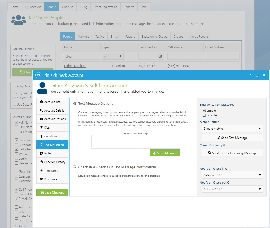Screen dimensions: 270x228
Task: Click the Cell Phone filter field
Action: point(185,56)
